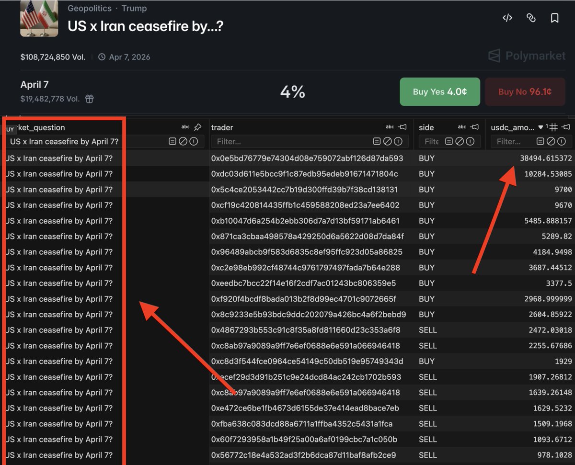This screenshot has height=465, width=575.
Task: Click the amount cell 1639.26148
Action: click(x=551, y=393)
